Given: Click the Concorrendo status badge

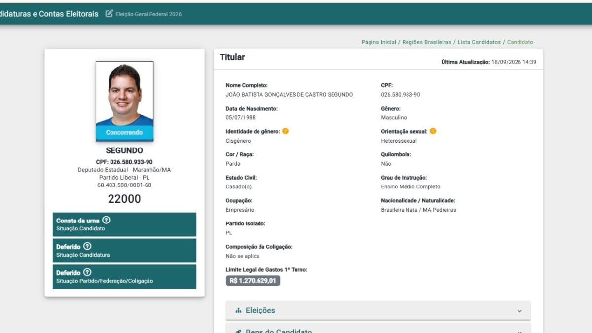Looking at the screenshot, I should pos(124,132).
